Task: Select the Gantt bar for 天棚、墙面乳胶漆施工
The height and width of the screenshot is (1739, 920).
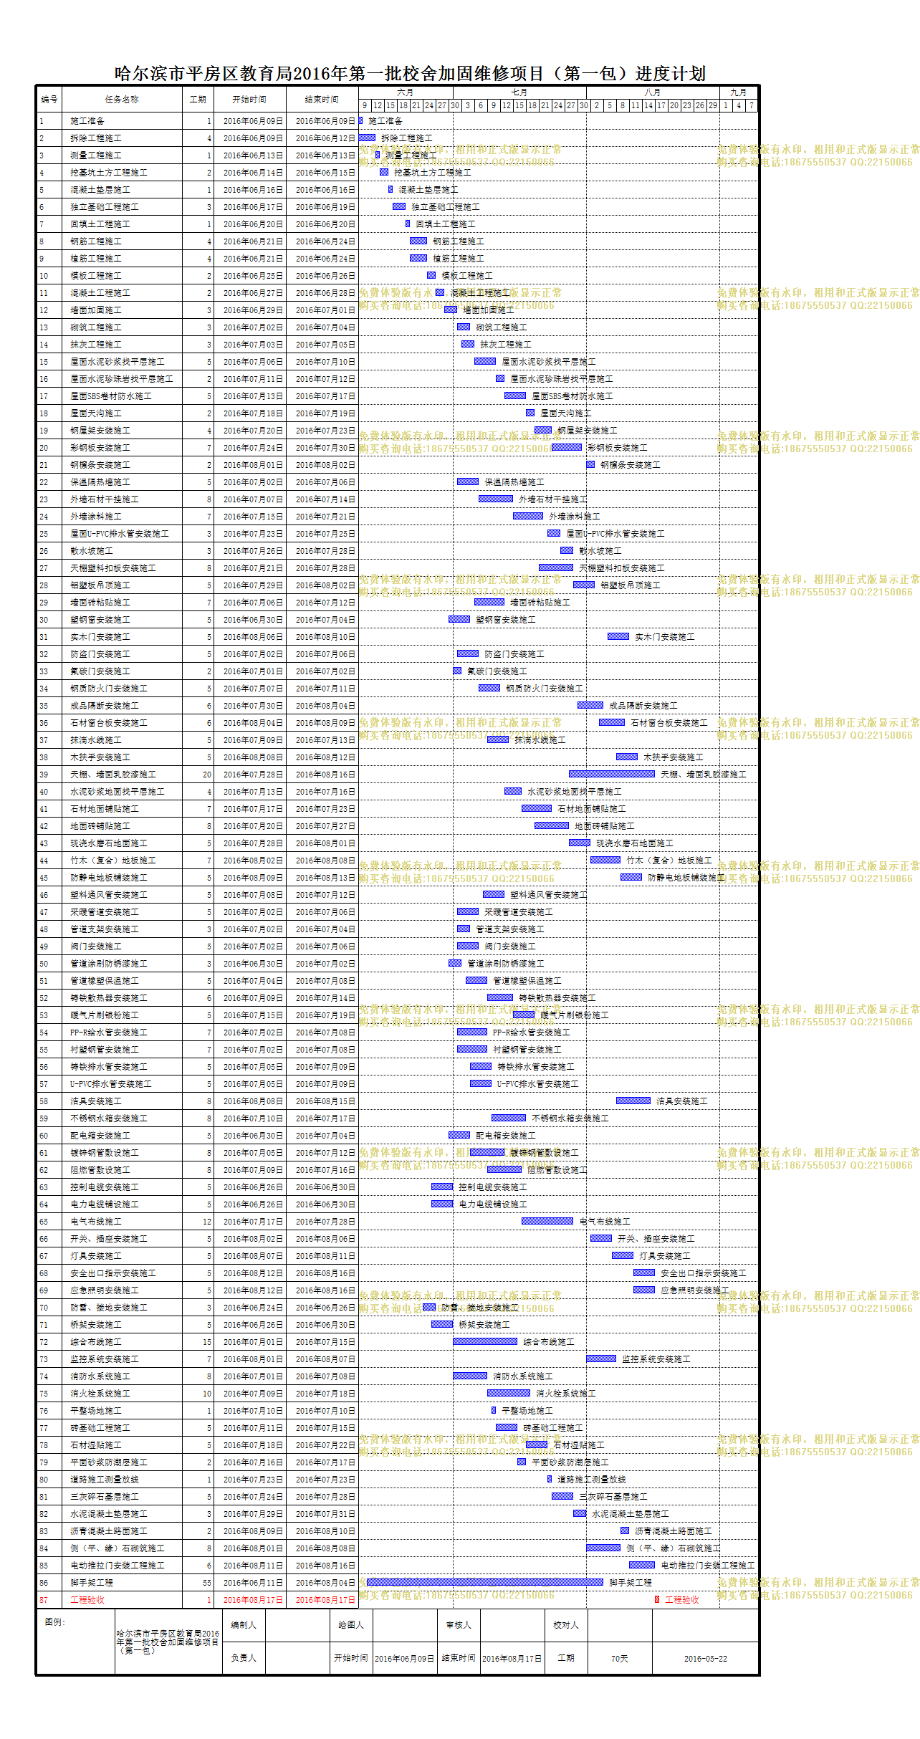Action: tap(612, 774)
